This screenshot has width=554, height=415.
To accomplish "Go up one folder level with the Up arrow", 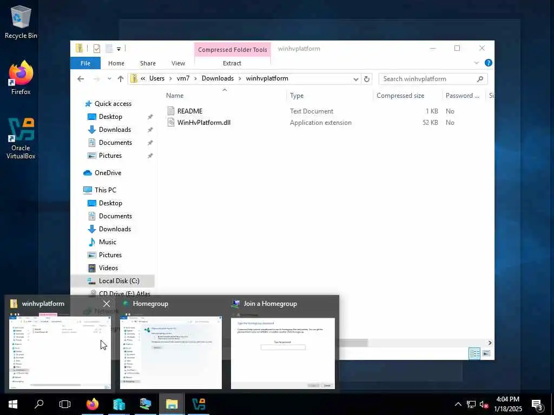I will coord(121,79).
